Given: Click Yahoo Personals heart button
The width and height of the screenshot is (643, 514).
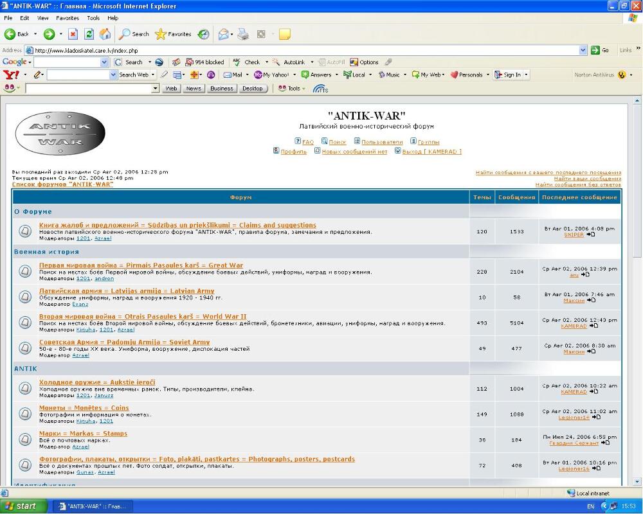Looking at the screenshot, I should 467,75.
